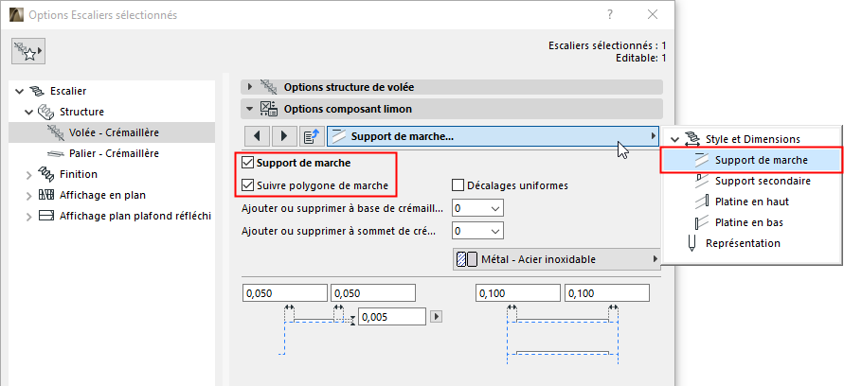Click the Métal - Acier inoxydable material swatch
The image size is (844, 386).
(467, 259)
